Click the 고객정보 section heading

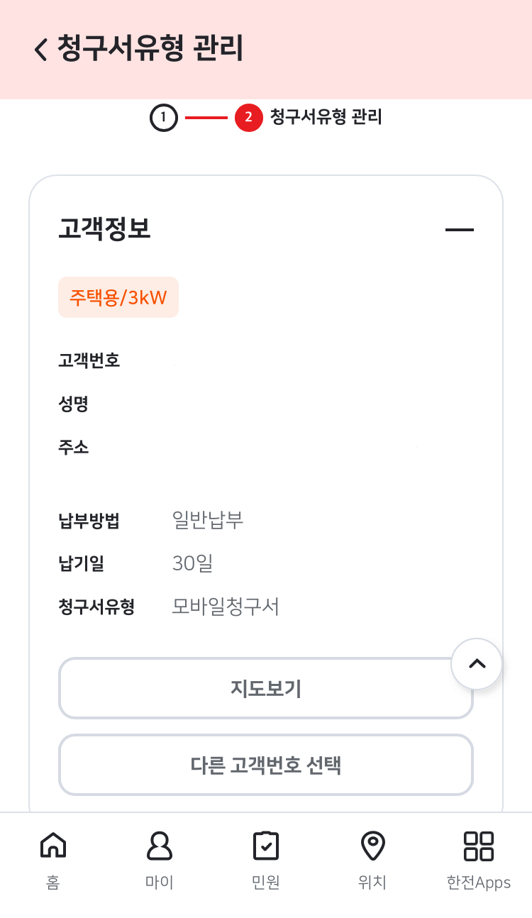click(105, 229)
